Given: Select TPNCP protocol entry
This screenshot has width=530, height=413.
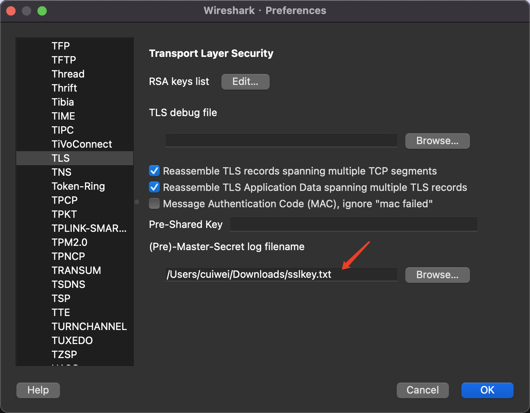Looking at the screenshot, I should (x=75, y=256).
